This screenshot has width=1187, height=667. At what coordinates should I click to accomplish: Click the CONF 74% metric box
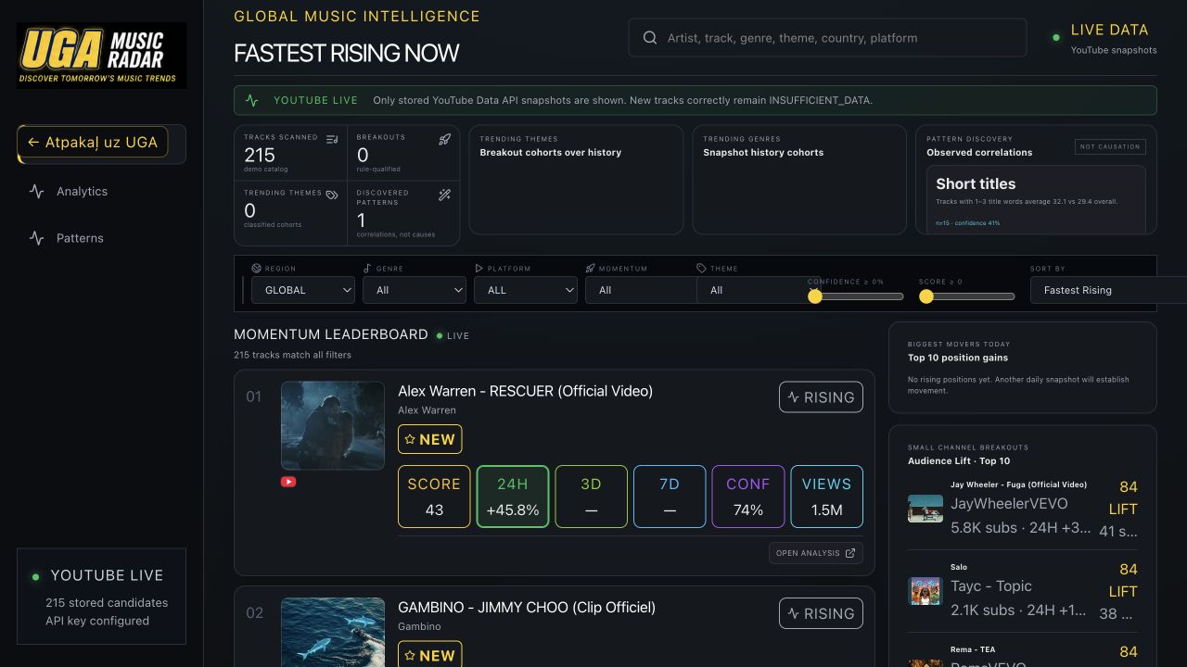click(x=748, y=497)
